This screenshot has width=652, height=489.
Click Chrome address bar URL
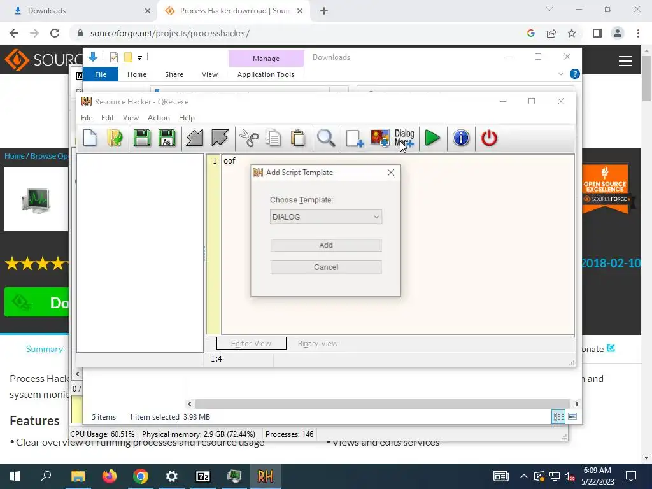click(169, 33)
